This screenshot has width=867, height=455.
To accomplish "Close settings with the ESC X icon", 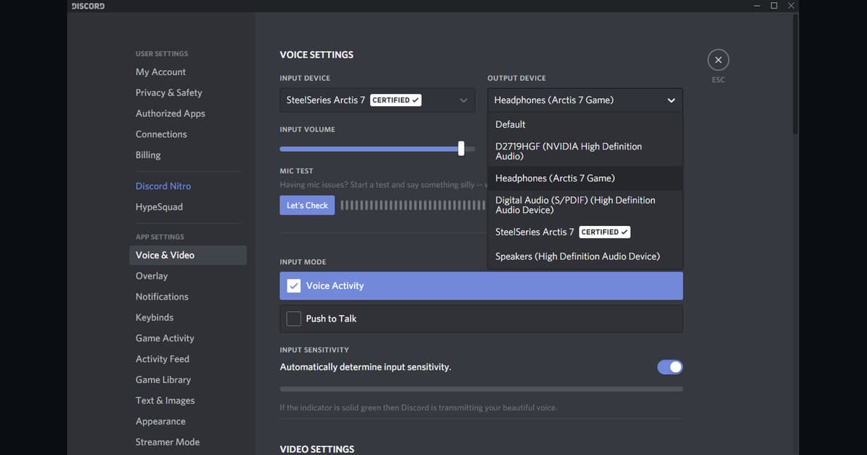I will (x=717, y=60).
